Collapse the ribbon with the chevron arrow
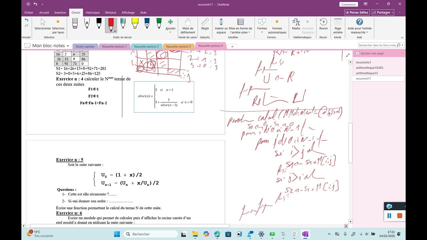This screenshot has width=427, height=240. [402, 38]
